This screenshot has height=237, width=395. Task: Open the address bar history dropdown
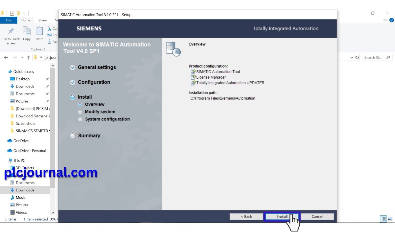point(352,57)
